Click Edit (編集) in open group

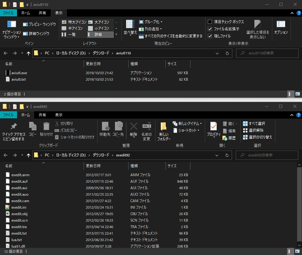tap(229, 131)
